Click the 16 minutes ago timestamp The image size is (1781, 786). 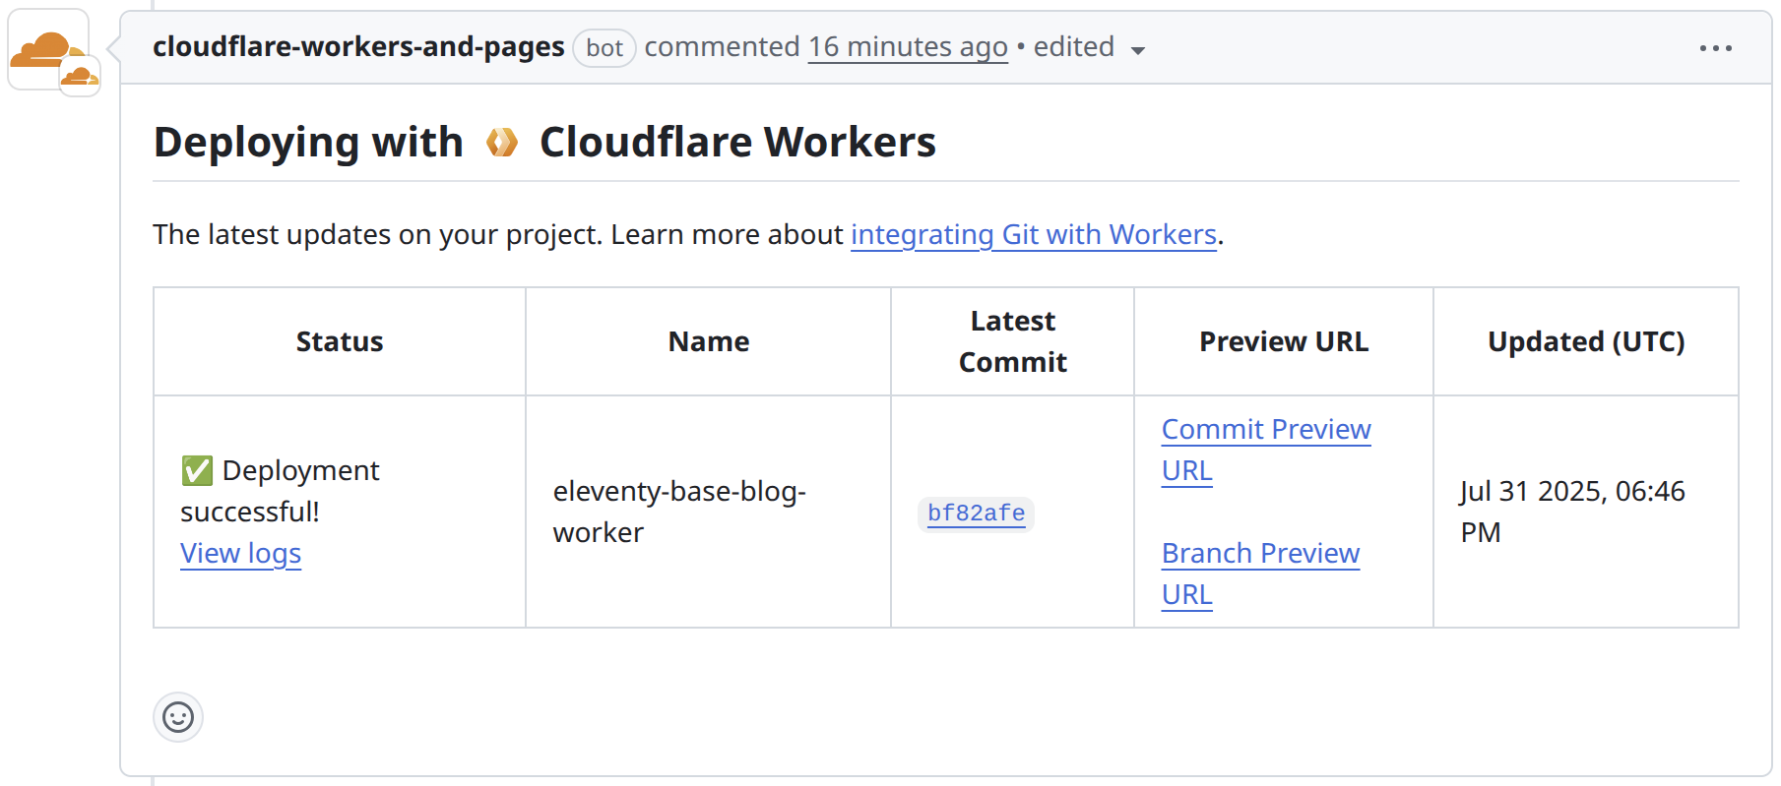pyautogui.click(x=907, y=47)
